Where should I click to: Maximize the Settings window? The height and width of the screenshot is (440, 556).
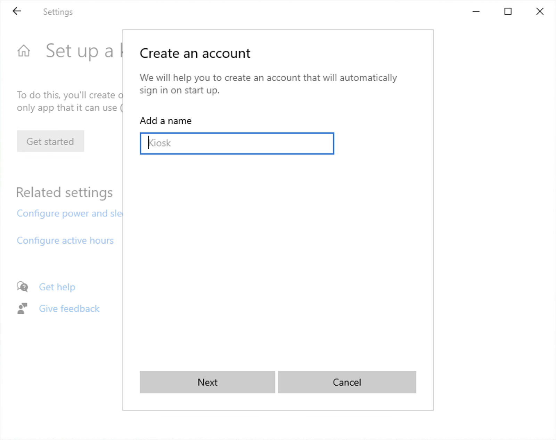[x=508, y=11]
